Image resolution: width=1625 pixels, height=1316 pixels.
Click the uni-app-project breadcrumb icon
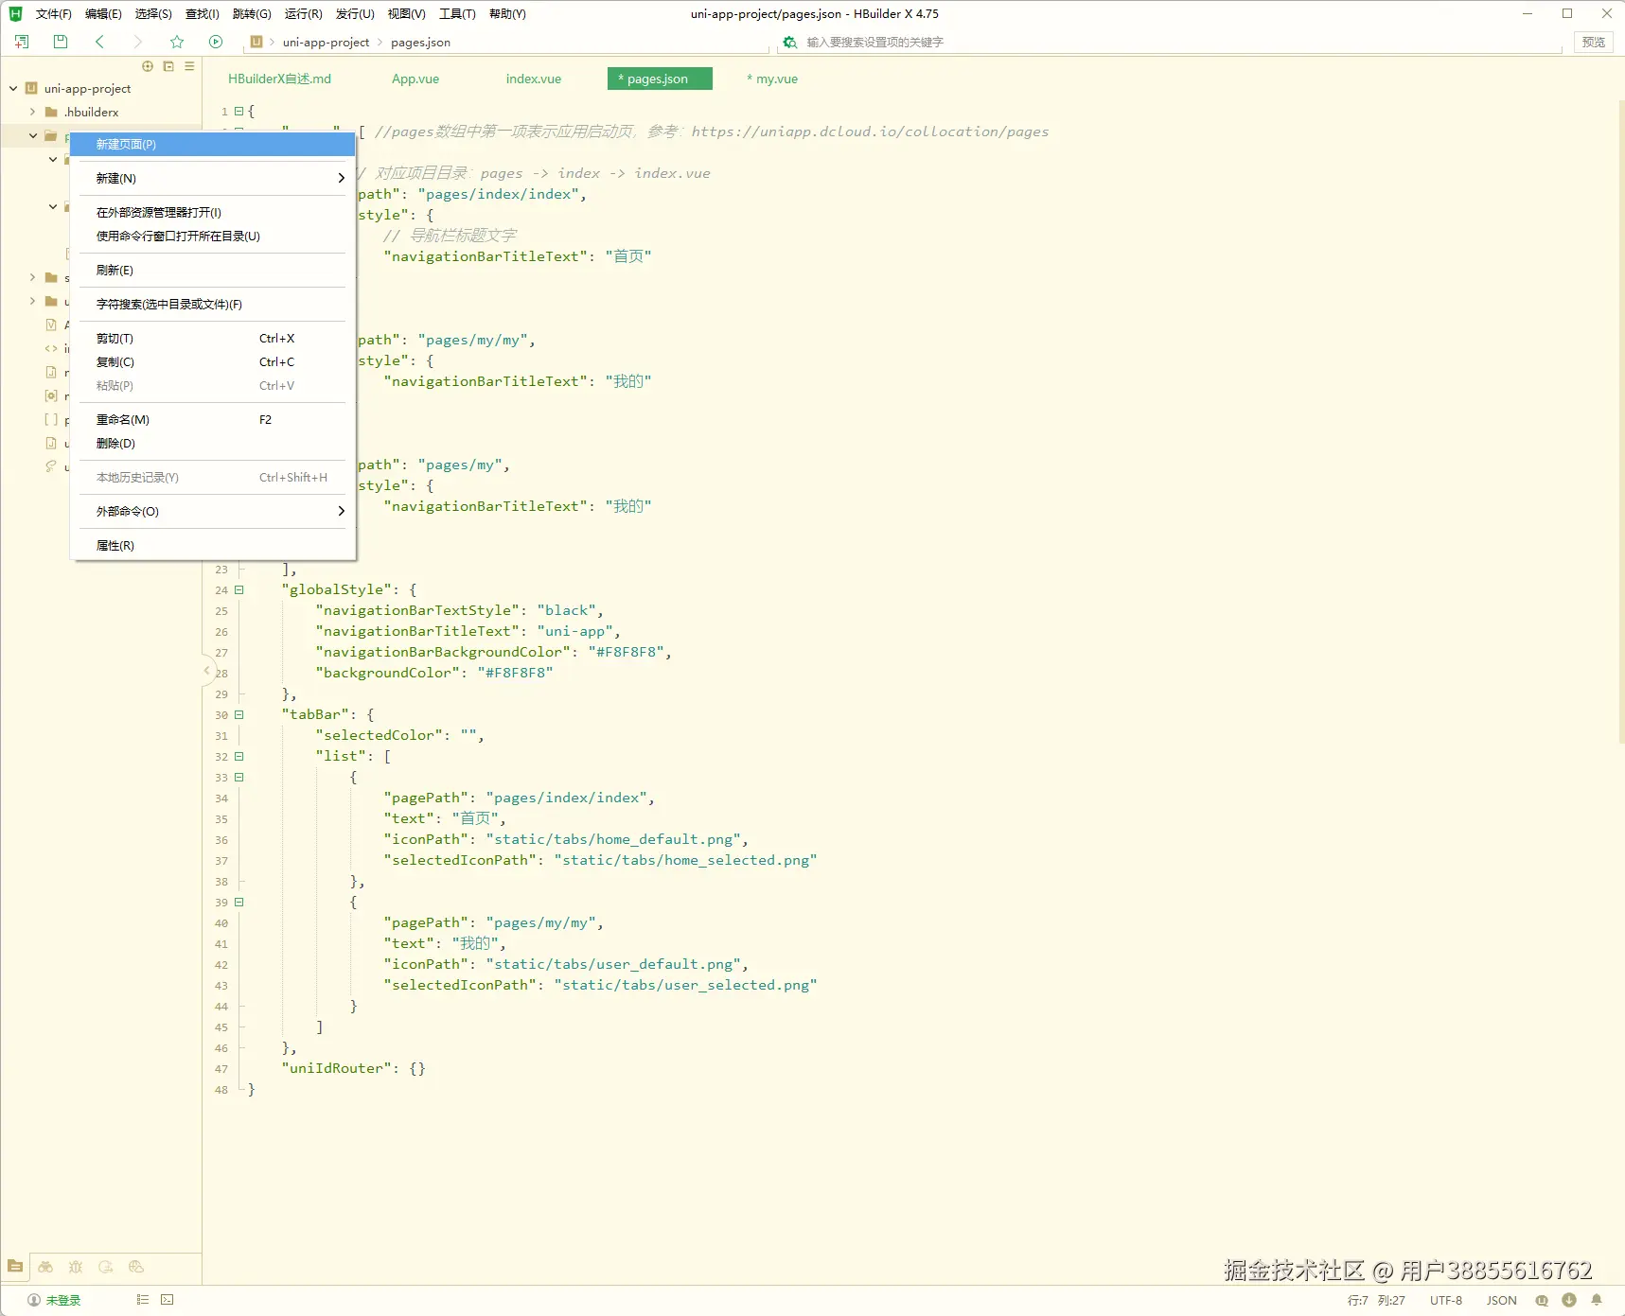pos(256,42)
